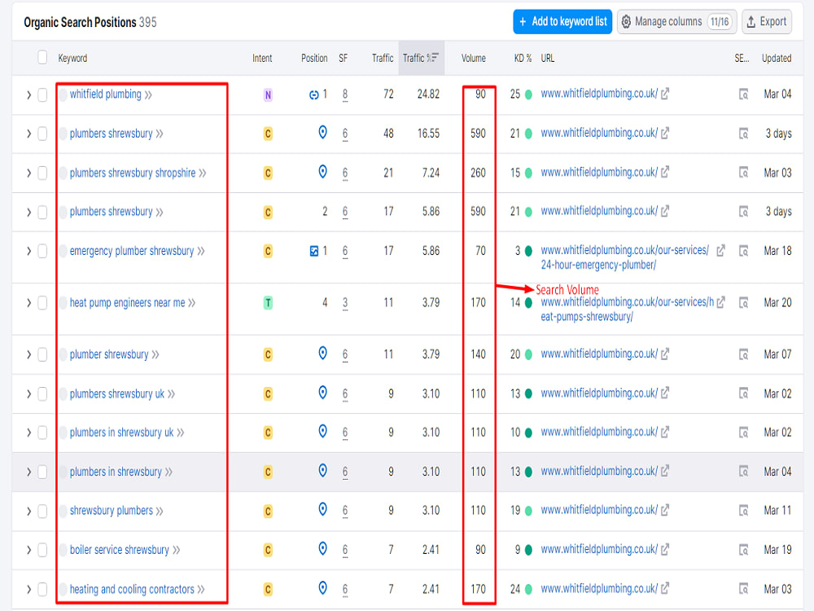Sort by Keyword column header

[72, 58]
